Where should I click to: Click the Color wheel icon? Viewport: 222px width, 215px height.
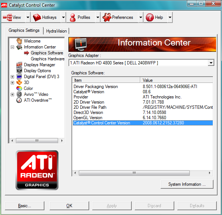click(19, 88)
